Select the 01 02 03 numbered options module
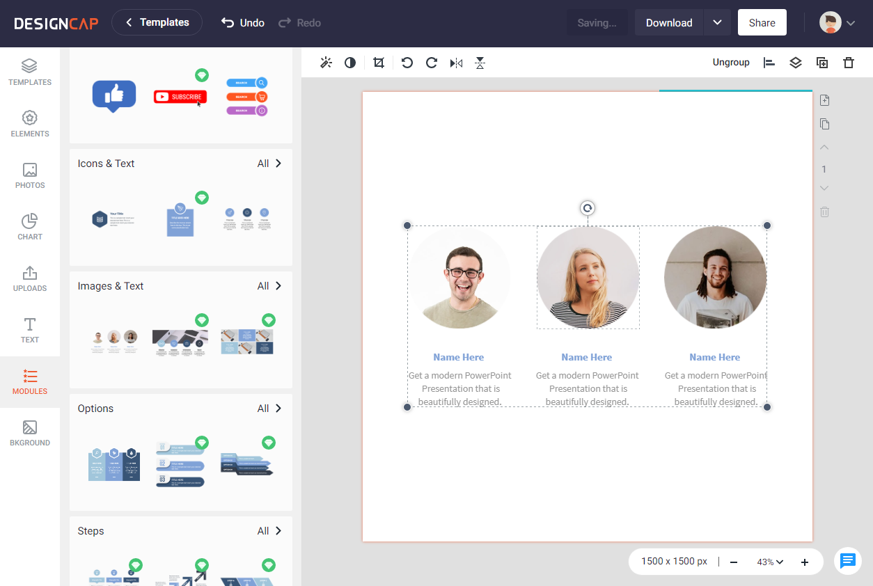The image size is (873, 586). click(180, 464)
